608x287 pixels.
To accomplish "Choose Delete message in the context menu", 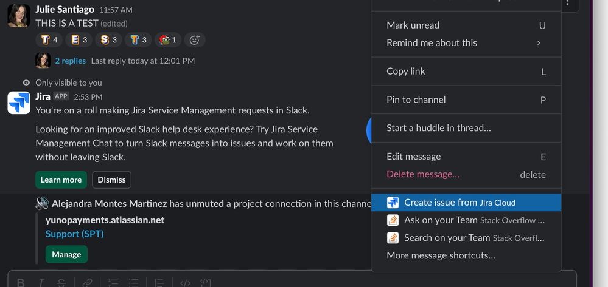I will coord(466,174).
